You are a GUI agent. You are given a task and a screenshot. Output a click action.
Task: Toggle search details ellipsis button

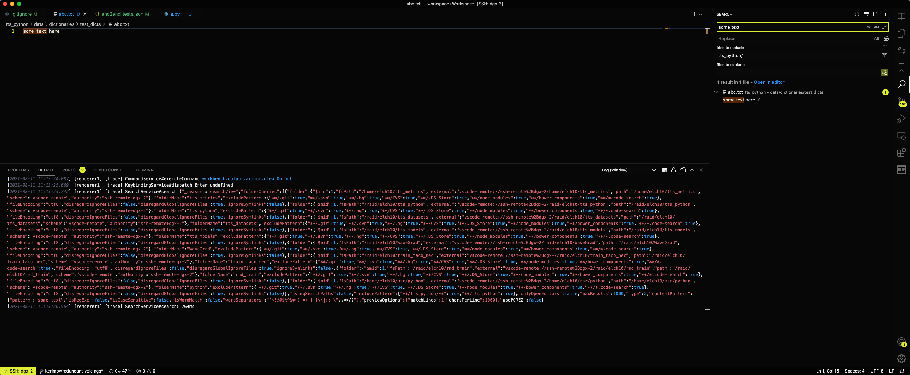click(x=885, y=46)
